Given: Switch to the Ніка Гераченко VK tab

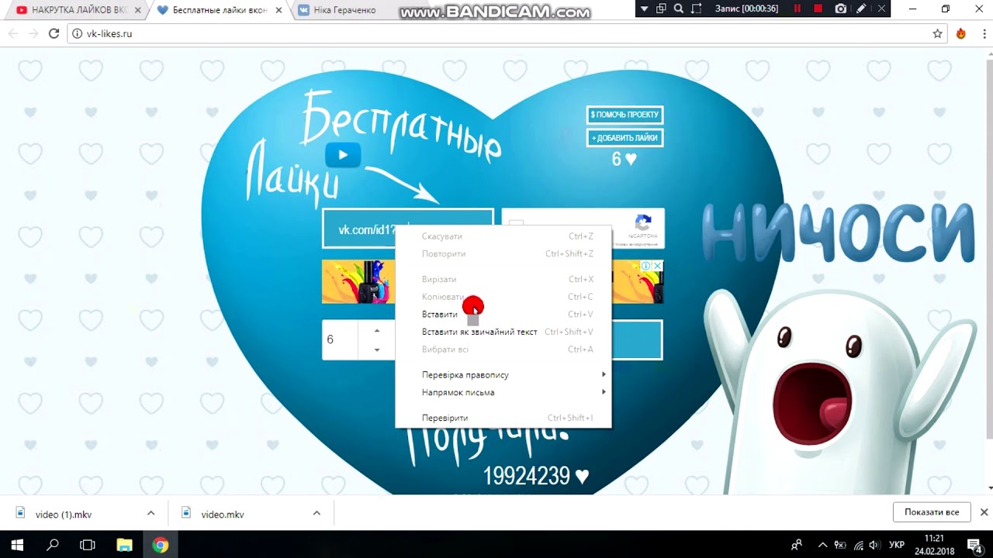Looking at the screenshot, I should pos(361,10).
